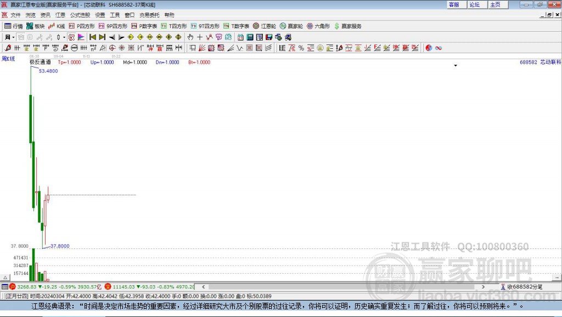Expand the candlestick style dropdown arrow
This screenshot has height=317, width=562.
tap(64, 37)
